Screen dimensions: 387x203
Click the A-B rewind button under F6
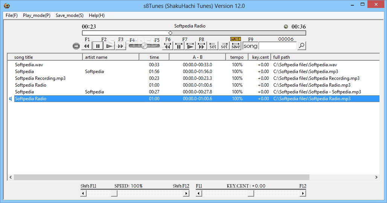(x=168, y=46)
